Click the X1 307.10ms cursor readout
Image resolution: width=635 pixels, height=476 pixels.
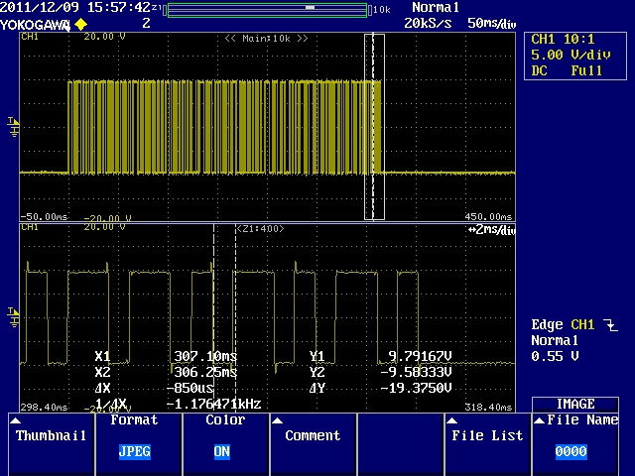tap(166, 356)
